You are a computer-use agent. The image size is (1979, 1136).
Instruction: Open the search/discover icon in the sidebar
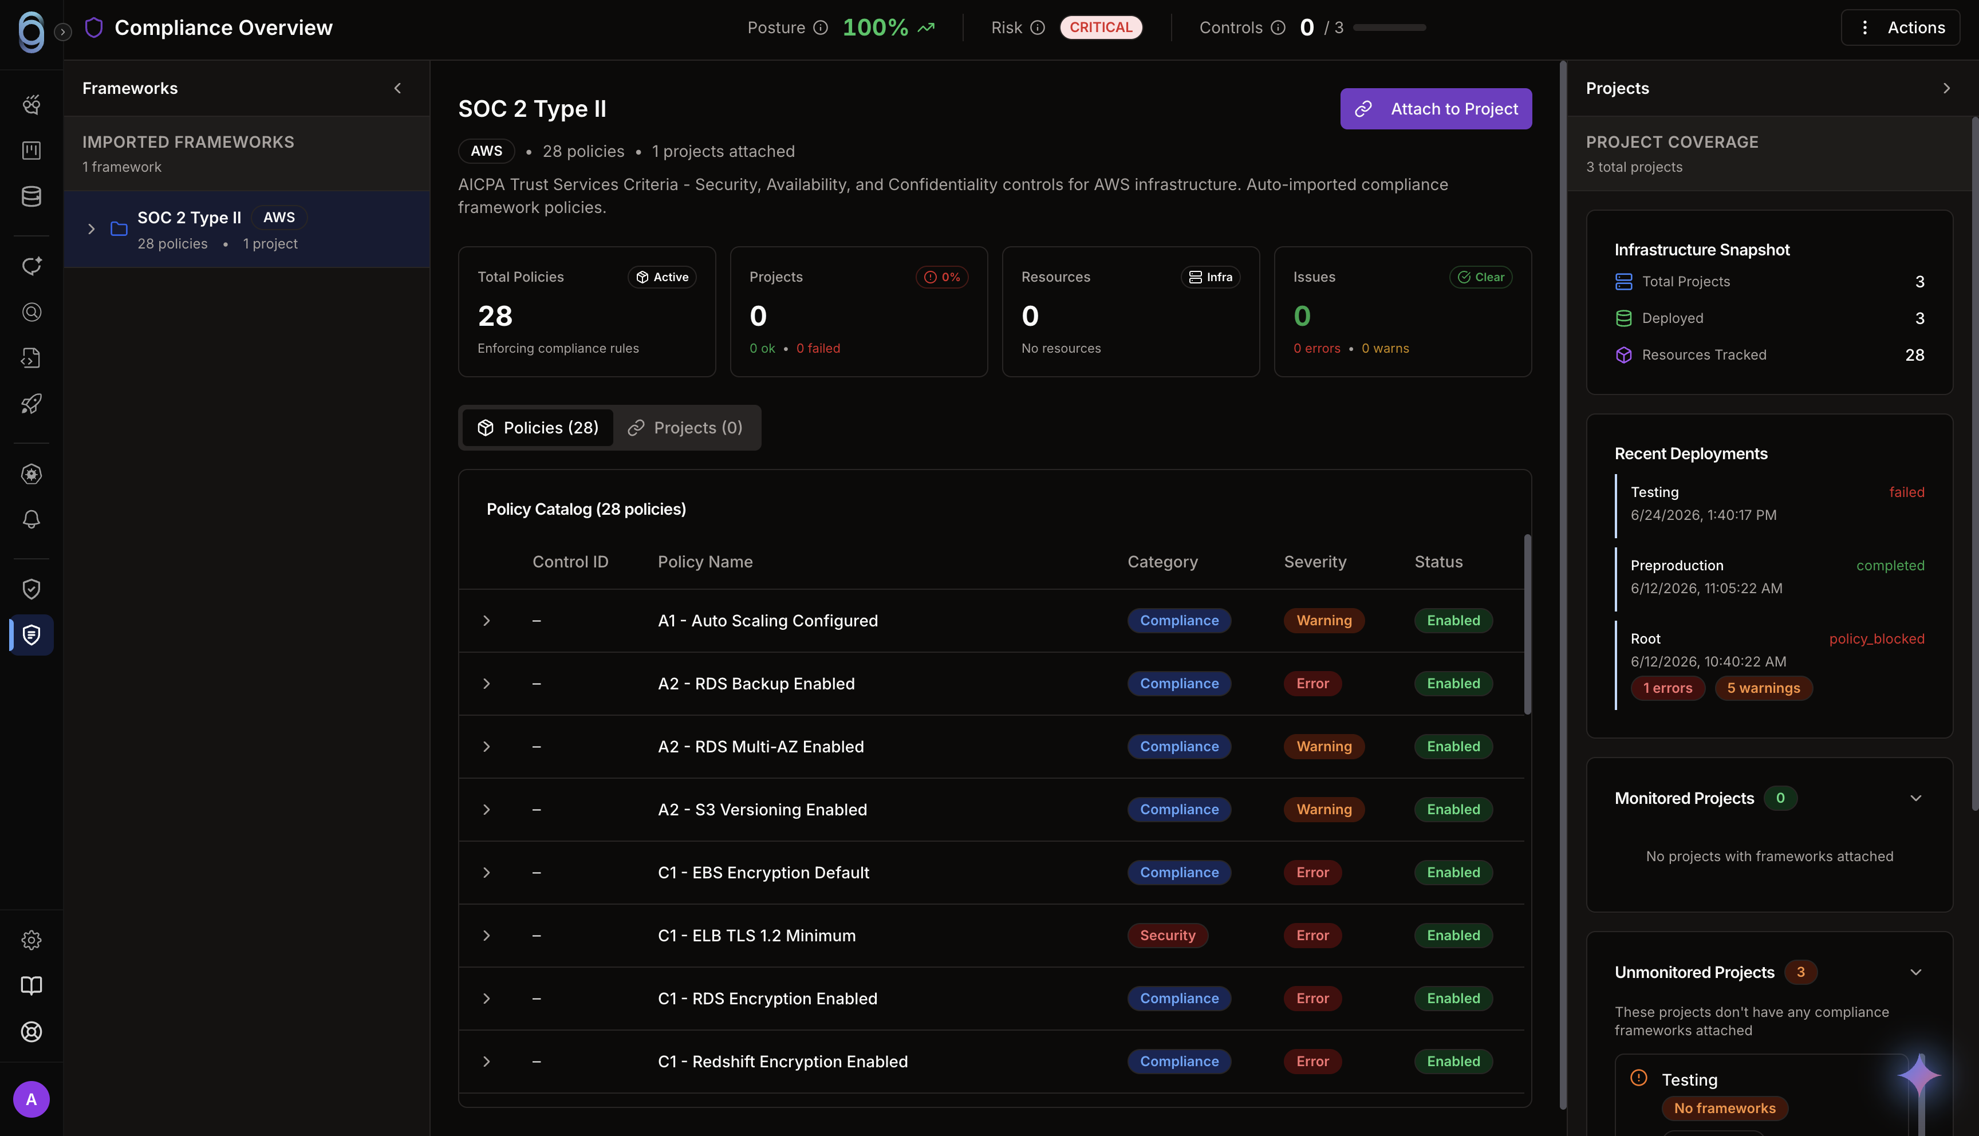click(x=31, y=312)
